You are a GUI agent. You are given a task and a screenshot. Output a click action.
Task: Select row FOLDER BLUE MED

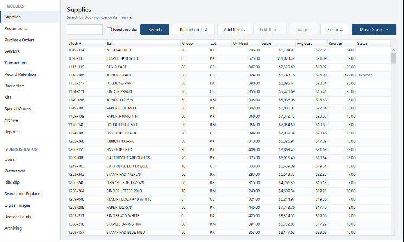tap(229, 125)
